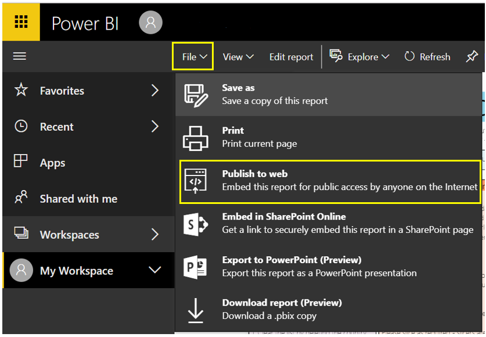This screenshot has height=337, width=486.
Task: Click the Refresh circular arrow icon
Action: 409,56
